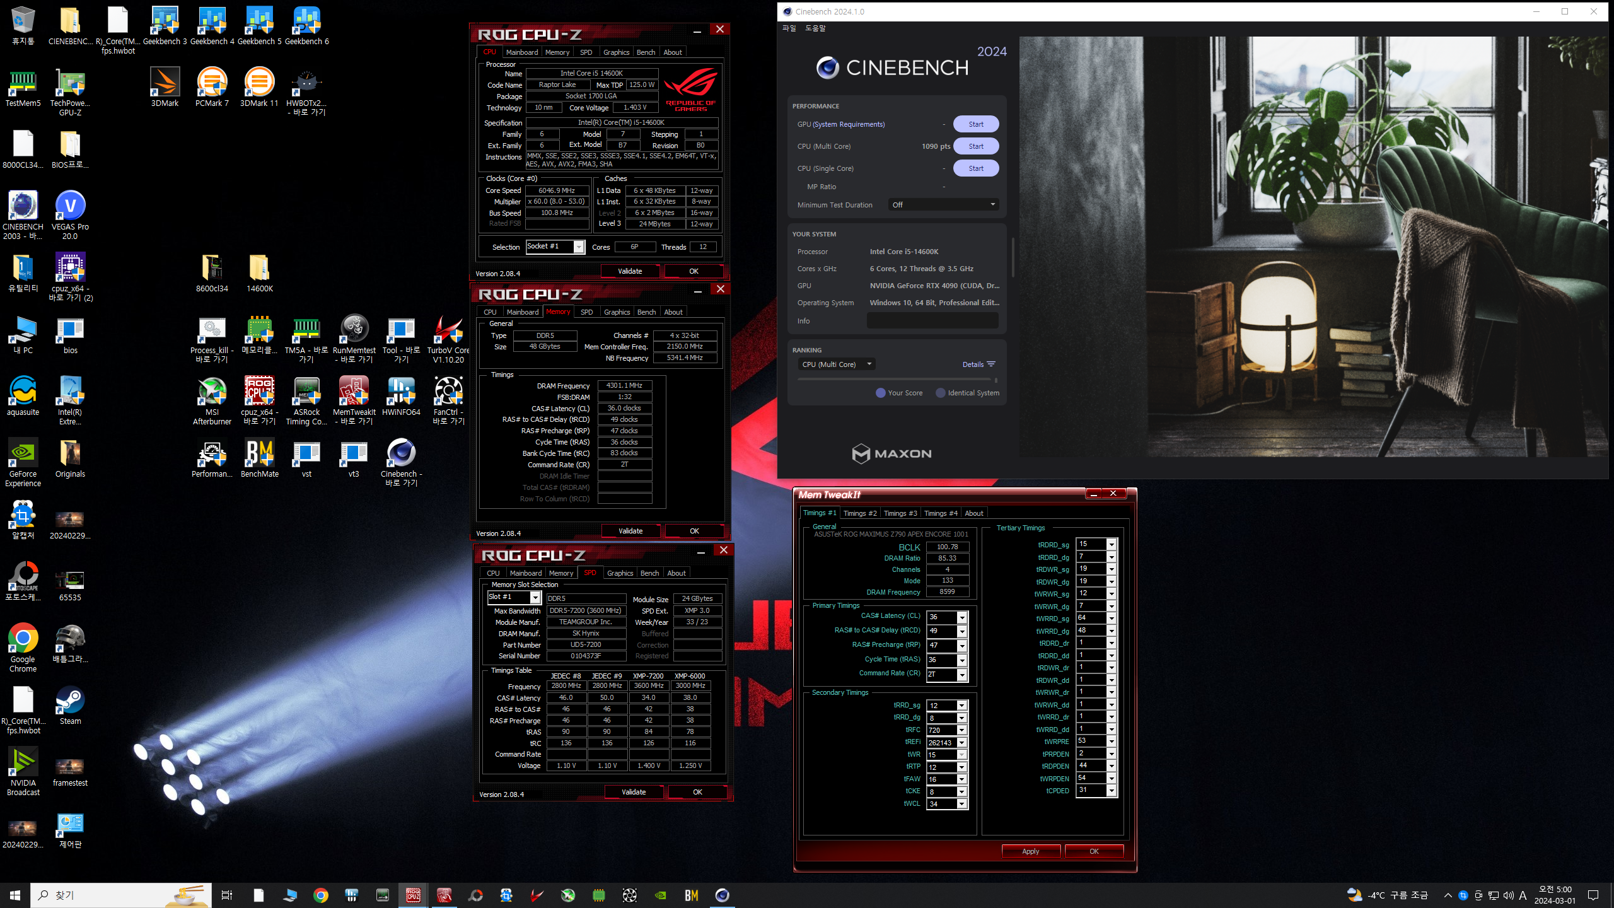
Task: Switch to Timings #2 tab in MemTweakIt
Action: tap(860, 513)
